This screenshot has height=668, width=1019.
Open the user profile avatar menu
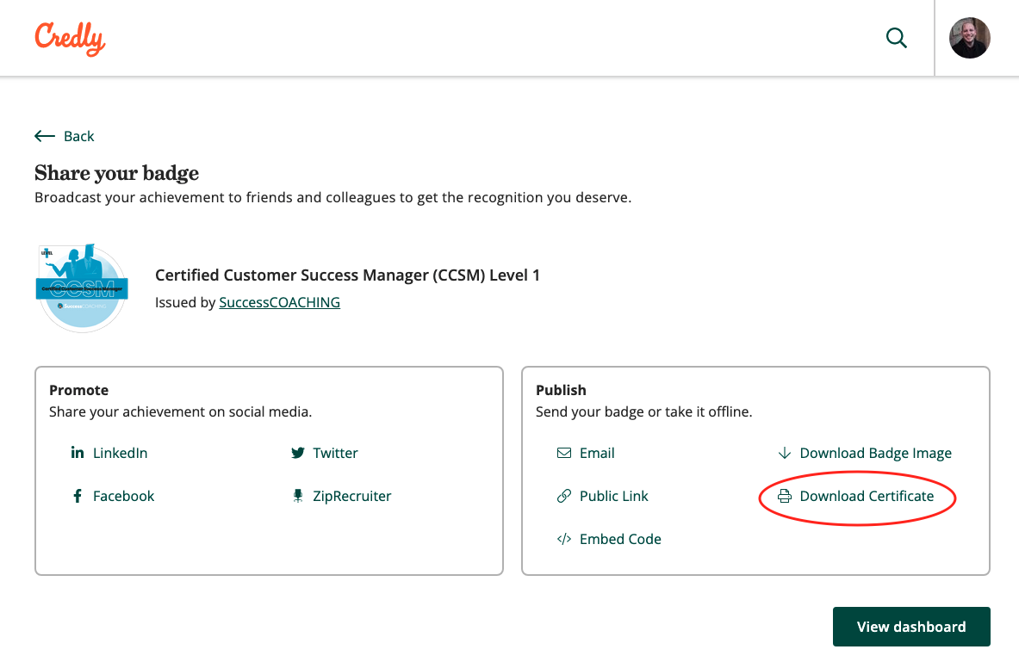coord(969,38)
